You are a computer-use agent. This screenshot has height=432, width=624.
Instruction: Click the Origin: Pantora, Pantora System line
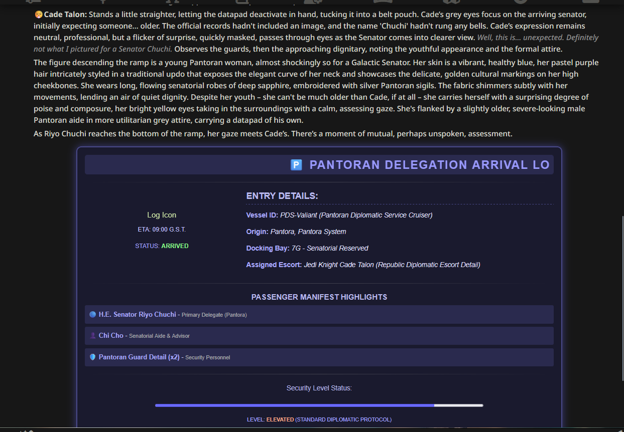[x=296, y=232]
